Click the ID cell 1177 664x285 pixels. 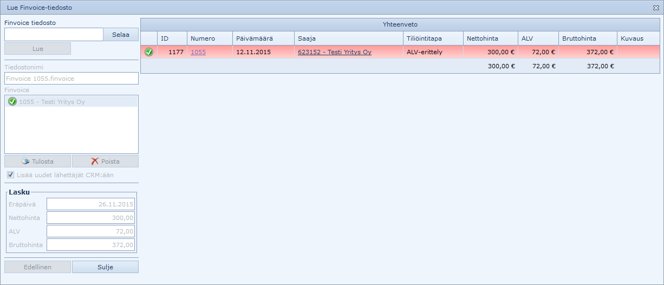click(172, 53)
